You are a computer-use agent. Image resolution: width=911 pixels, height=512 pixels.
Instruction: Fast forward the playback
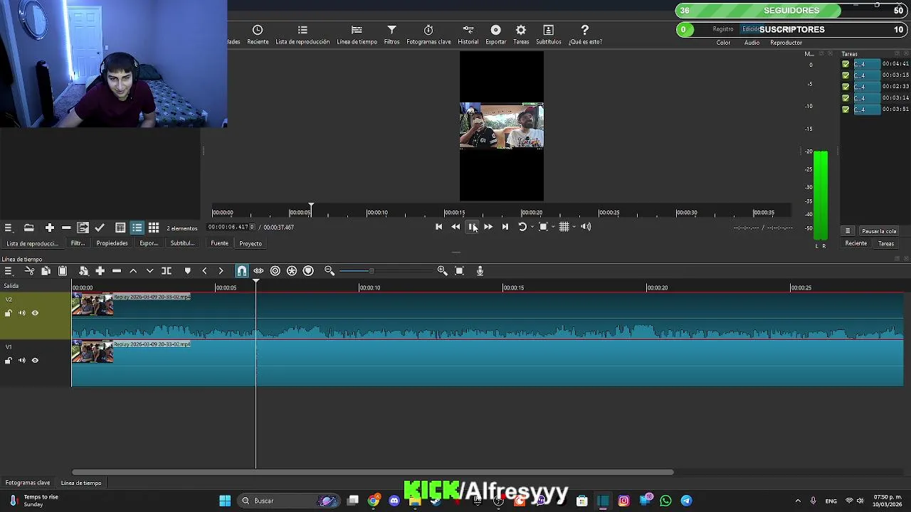[x=488, y=227]
